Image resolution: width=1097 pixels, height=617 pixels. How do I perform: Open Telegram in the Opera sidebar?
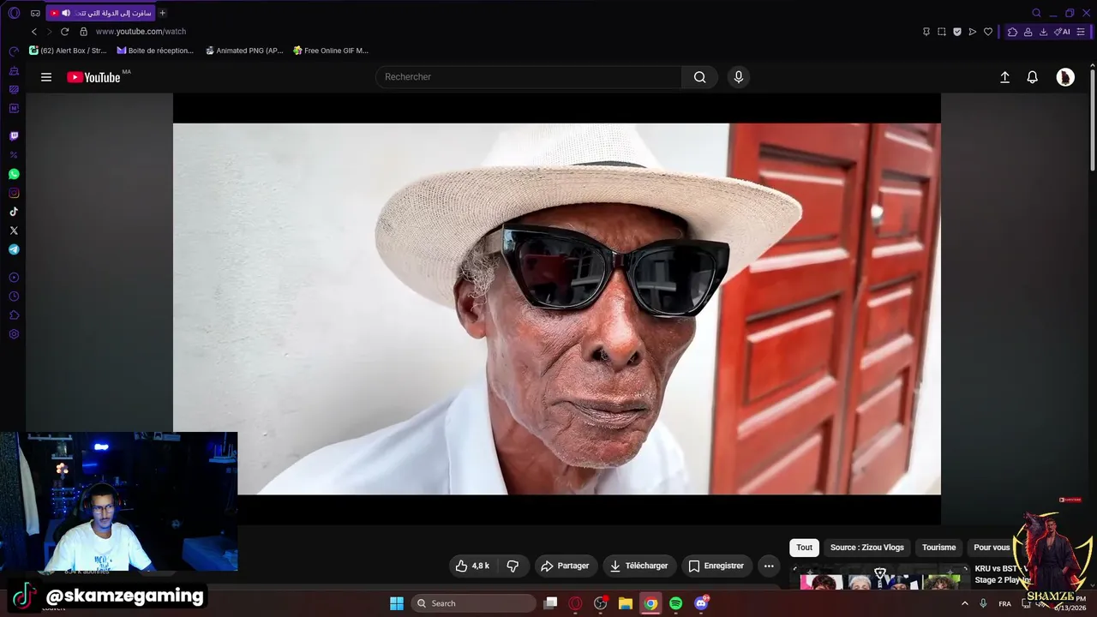[14, 249]
